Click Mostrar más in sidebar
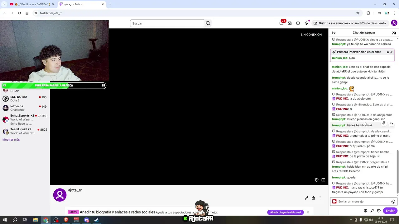Viewport: 399px width, 224px height. [x=11, y=140]
